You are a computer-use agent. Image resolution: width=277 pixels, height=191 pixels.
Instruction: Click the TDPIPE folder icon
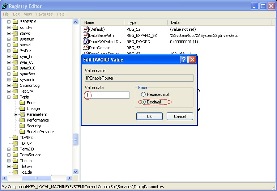click(16, 137)
